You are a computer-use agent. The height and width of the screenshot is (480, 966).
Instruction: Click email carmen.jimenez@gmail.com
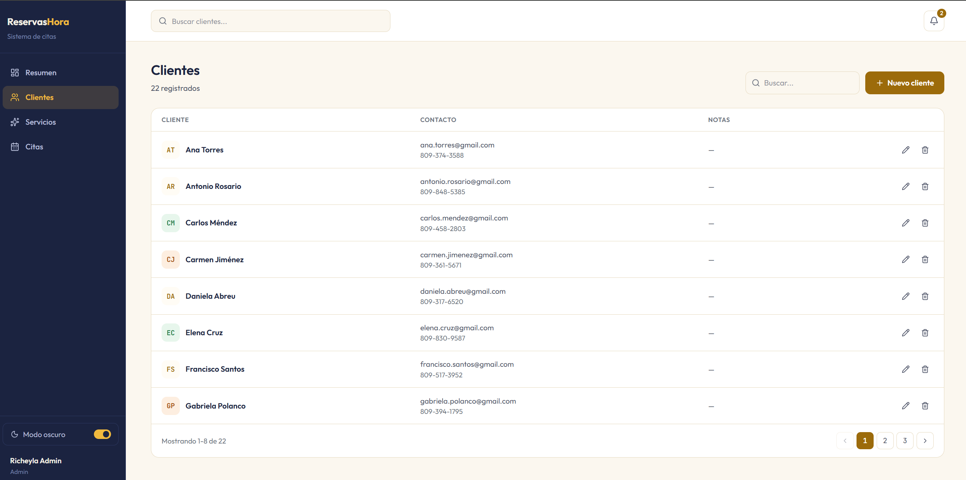coord(466,255)
